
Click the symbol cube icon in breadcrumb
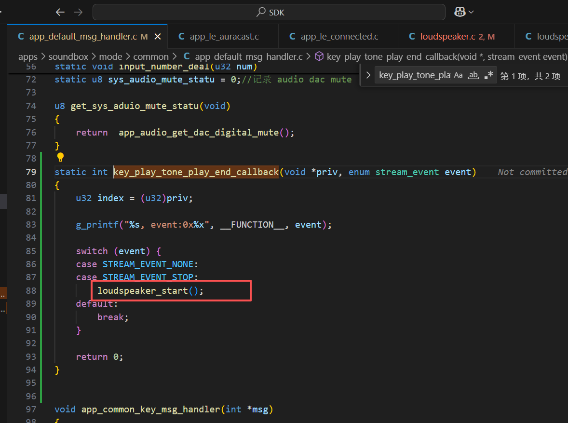319,56
